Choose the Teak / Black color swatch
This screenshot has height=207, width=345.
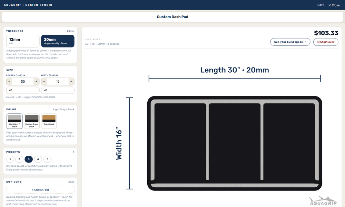pos(49,121)
